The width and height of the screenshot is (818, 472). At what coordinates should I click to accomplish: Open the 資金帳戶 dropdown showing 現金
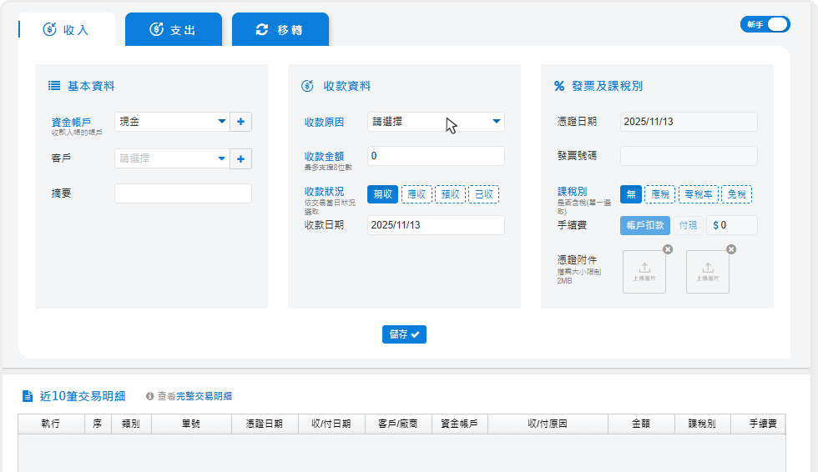(171, 122)
